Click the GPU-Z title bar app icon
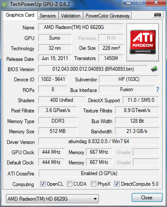Image resolution: width=167 pixels, height=207 pixels. (x=5, y=4)
